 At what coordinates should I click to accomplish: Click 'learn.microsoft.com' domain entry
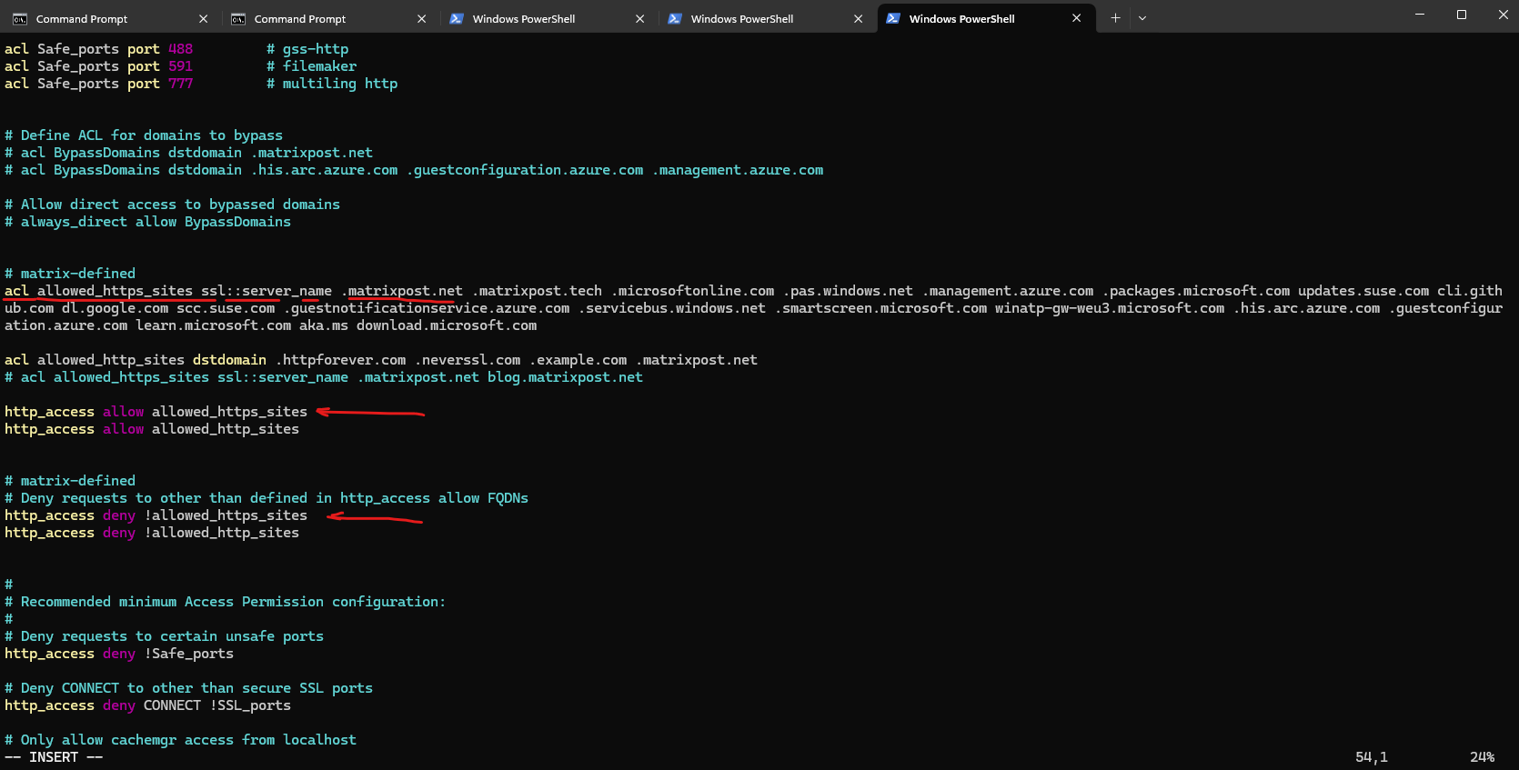point(214,325)
